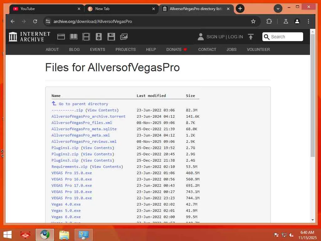Close the New Tab tab
This screenshot has width=321, height=241.
pyautogui.click(x=154, y=9)
